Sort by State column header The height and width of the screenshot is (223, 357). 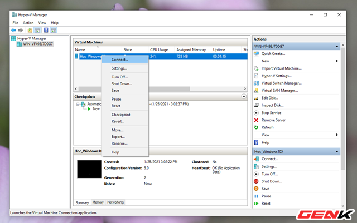pyautogui.click(x=135, y=49)
